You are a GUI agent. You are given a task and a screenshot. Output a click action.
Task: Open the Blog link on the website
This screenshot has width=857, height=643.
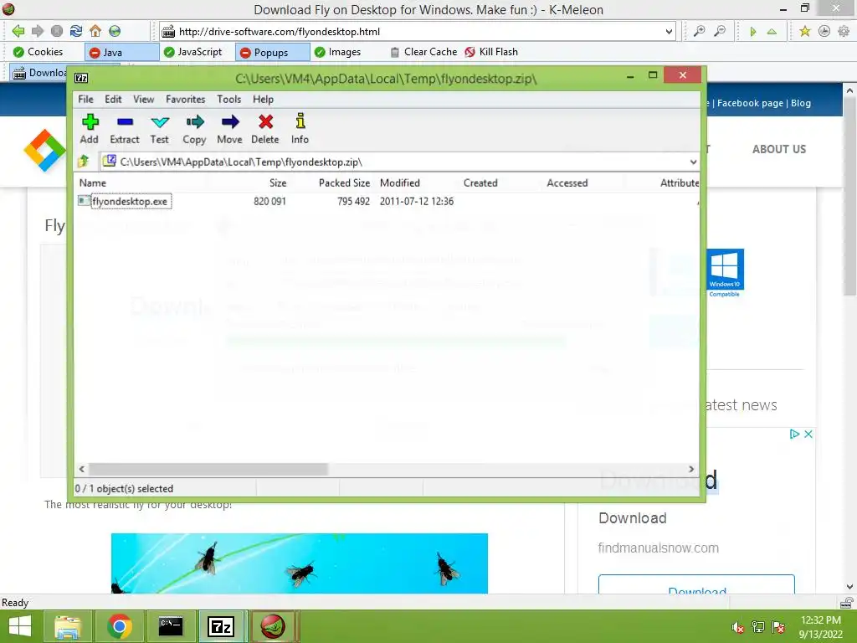801,103
